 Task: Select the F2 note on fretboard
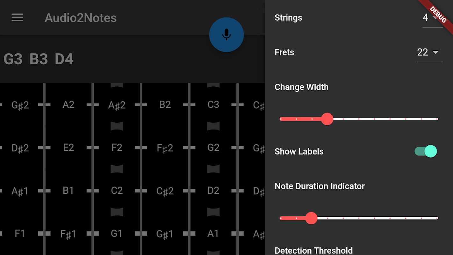(x=117, y=148)
